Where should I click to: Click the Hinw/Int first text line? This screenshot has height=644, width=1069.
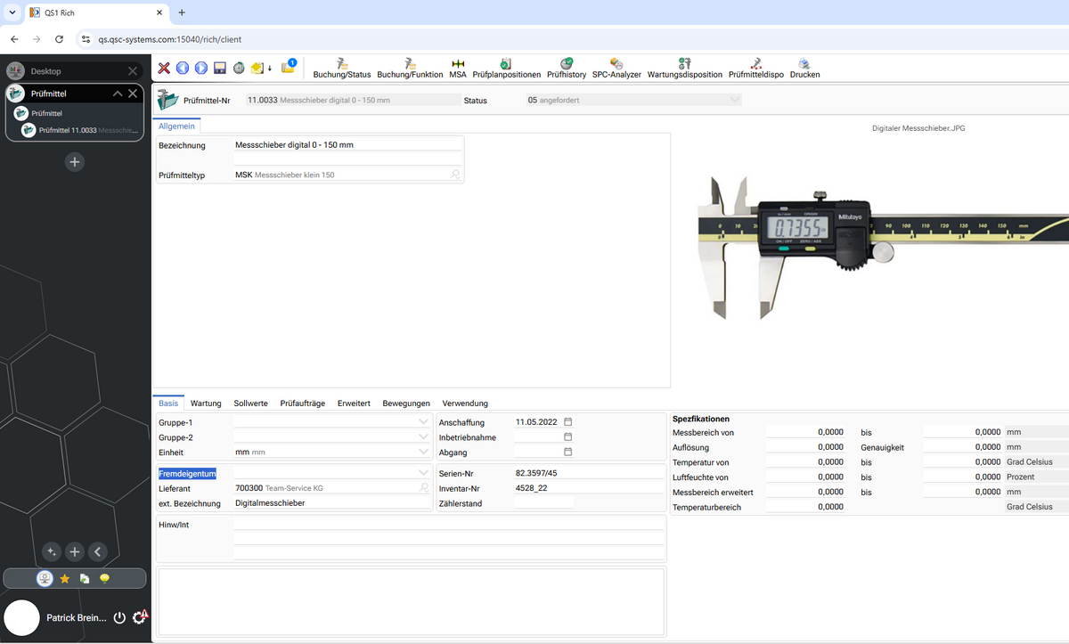(449, 524)
